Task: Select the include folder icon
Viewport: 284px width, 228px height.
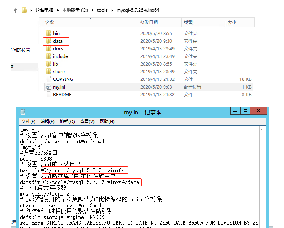Action: [48, 56]
